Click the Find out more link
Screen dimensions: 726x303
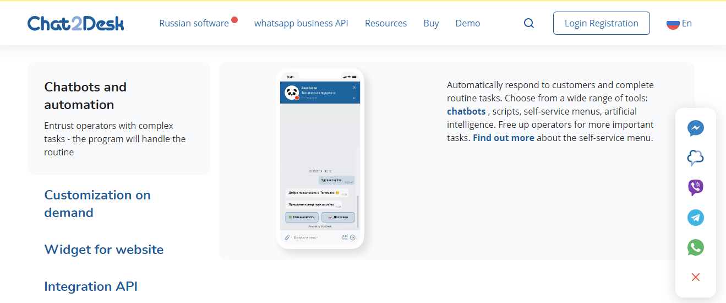pos(503,138)
